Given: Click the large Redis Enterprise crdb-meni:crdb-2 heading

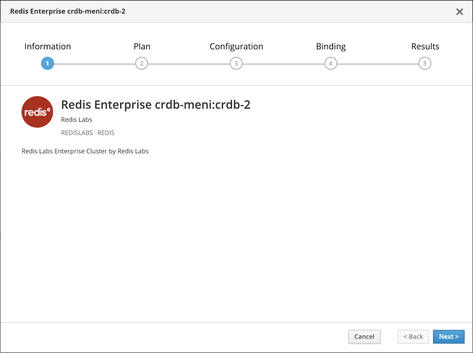Looking at the screenshot, I should 156,105.
